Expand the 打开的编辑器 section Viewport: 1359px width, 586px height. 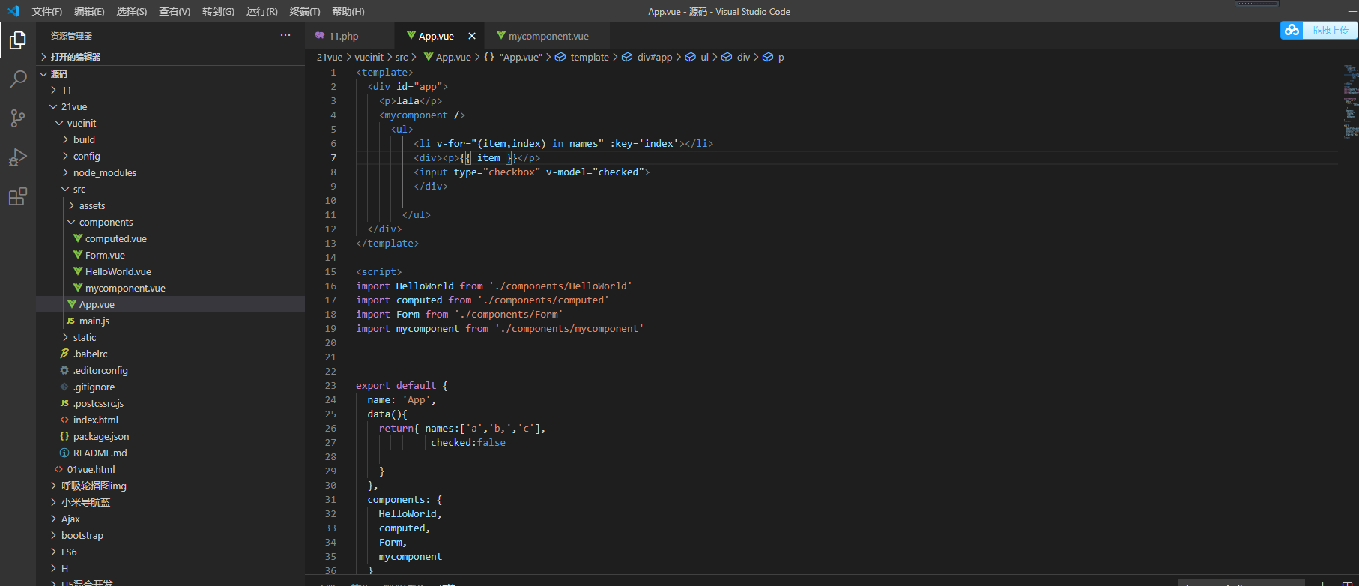(x=171, y=57)
